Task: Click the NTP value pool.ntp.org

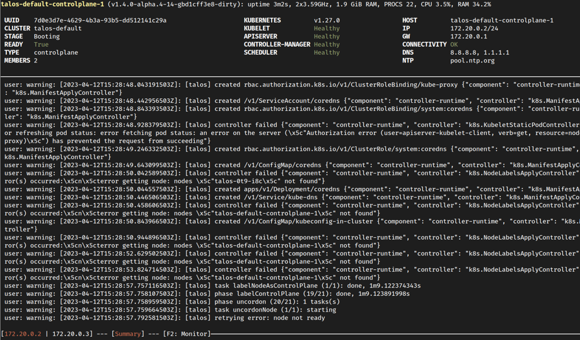Action: click(x=472, y=61)
